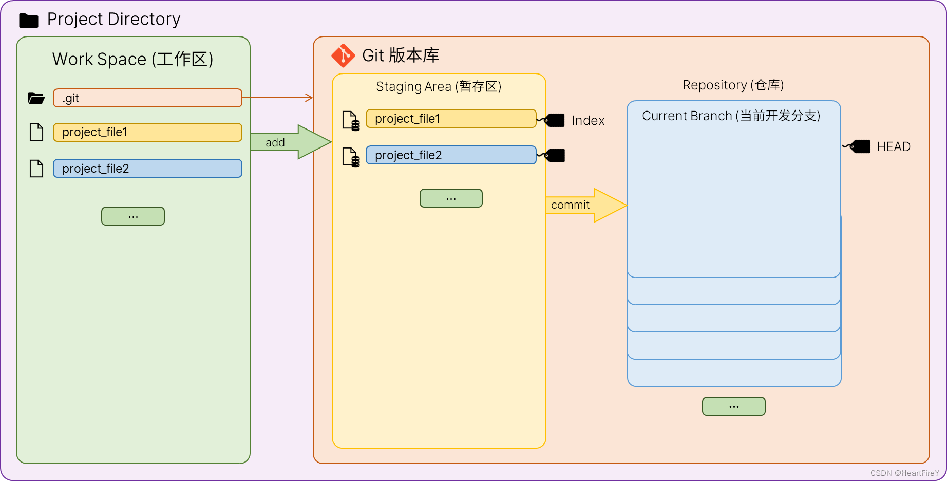Click the file icon beside project_file1 in Work Space
Image resolution: width=947 pixels, height=481 pixels.
point(36,132)
